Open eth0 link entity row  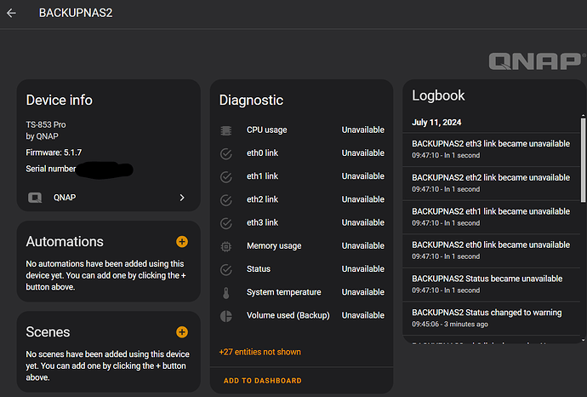(x=302, y=153)
